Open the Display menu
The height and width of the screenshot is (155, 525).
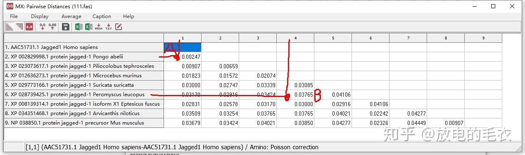point(40,16)
